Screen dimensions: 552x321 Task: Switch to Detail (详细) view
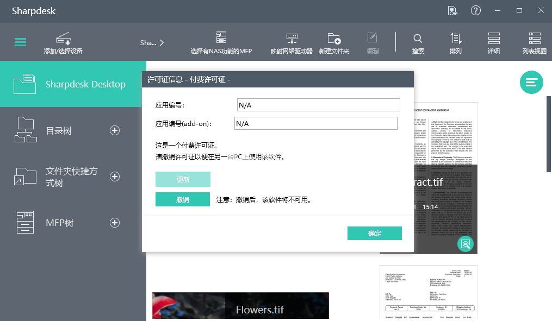tap(494, 43)
